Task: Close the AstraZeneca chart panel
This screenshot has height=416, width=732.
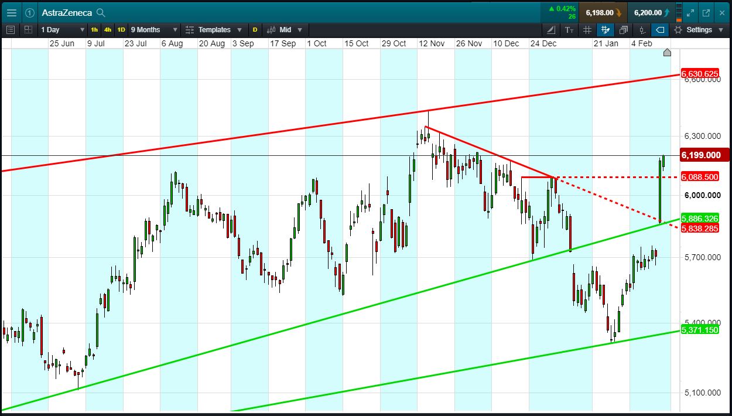Action: pyautogui.click(x=721, y=12)
